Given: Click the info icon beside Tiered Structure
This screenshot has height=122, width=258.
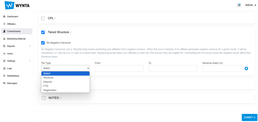Looking at the screenshot, I should [71, 32].
